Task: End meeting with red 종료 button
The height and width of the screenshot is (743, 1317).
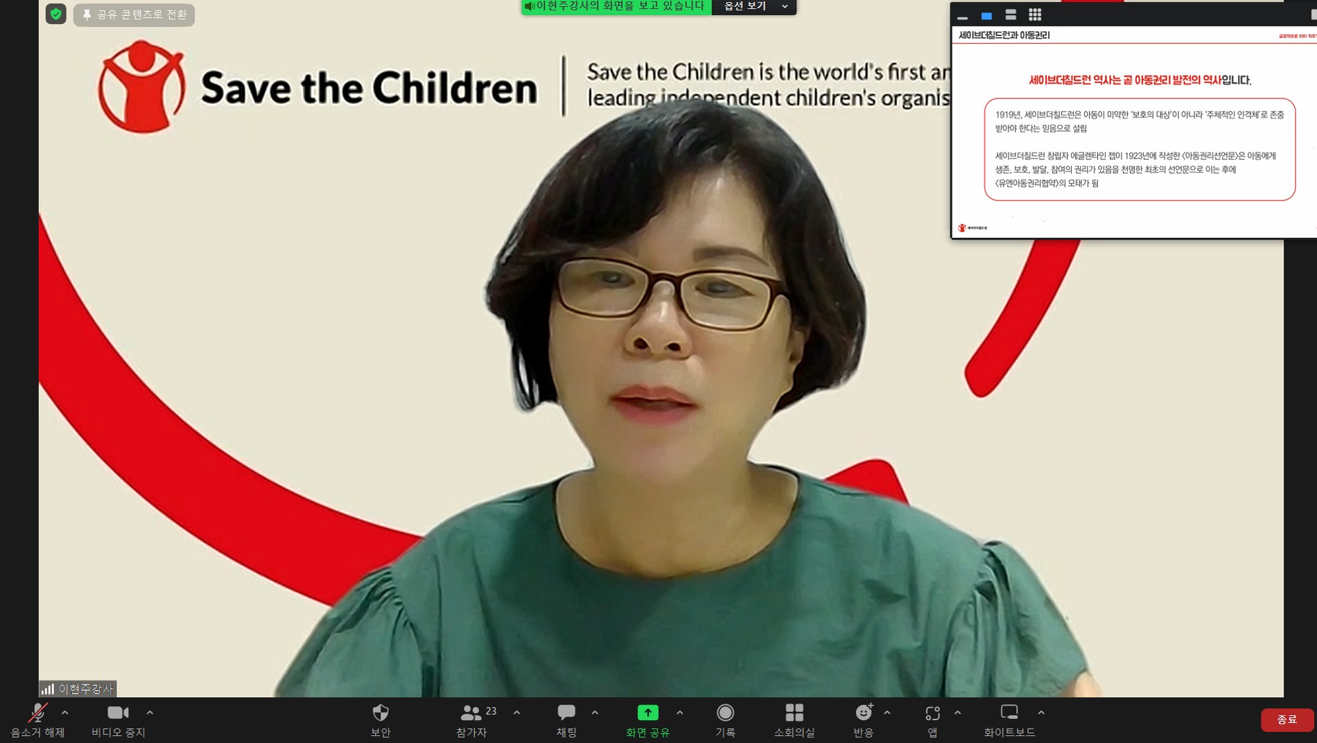Action: [x=1287, y=719]
